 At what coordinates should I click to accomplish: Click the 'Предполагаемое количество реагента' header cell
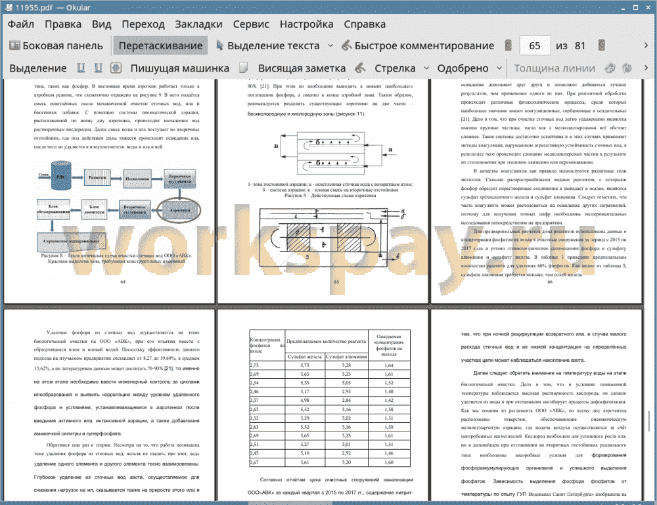[327, 341]
